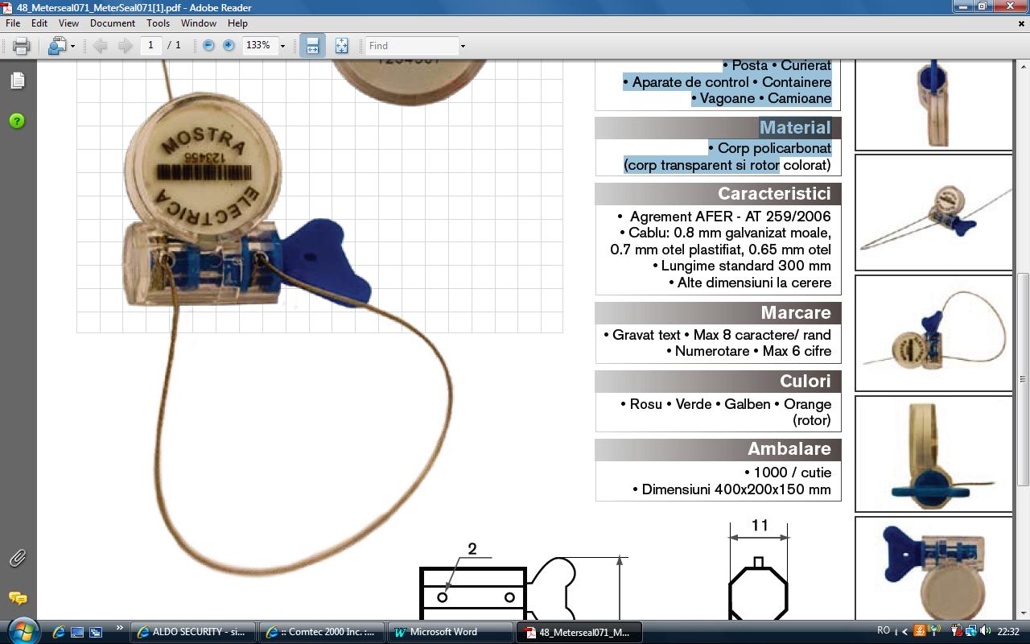This screenshot has width=1030, height=644.
Task: Click the 'Rosu • Verde • Galben • Orange' line
Action: click(726, 404)
